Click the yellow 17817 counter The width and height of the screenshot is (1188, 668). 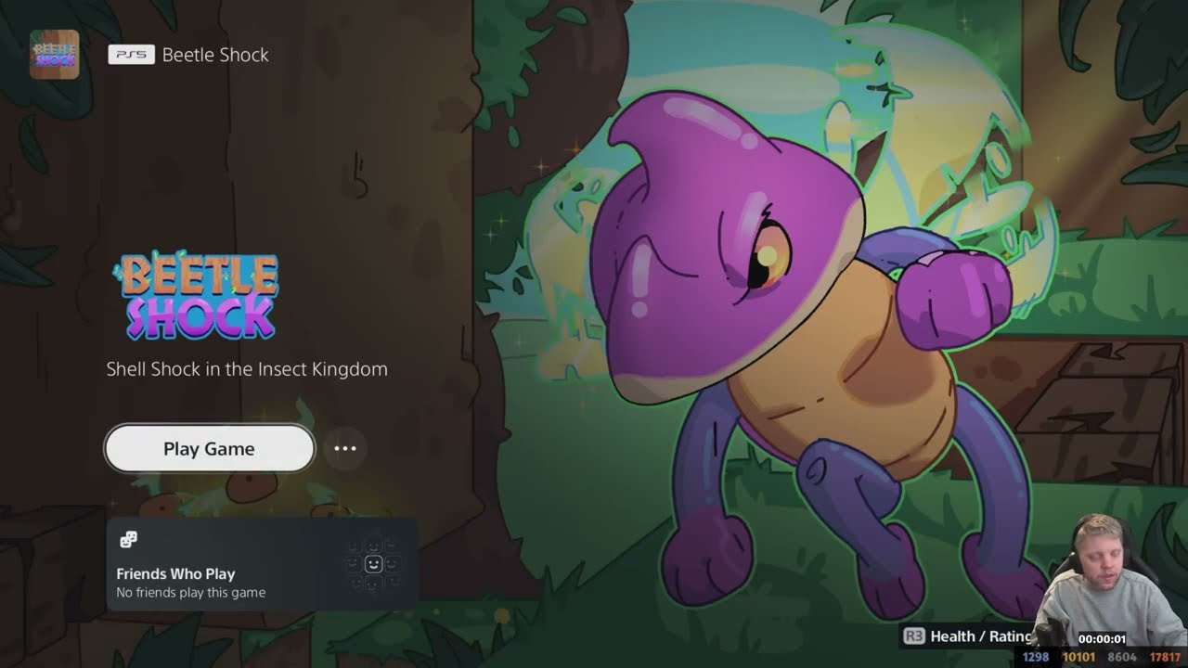[1165, 657]
